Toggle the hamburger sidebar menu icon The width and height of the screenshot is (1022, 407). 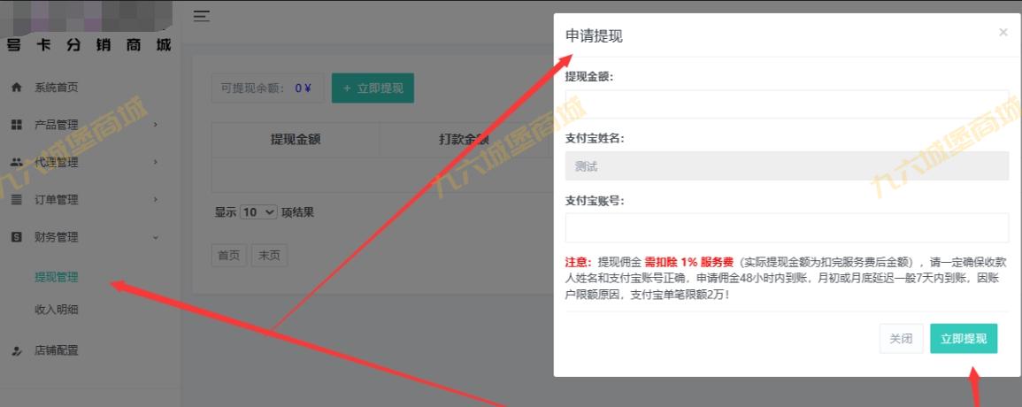pyautogui.click(x=202, y=16)
